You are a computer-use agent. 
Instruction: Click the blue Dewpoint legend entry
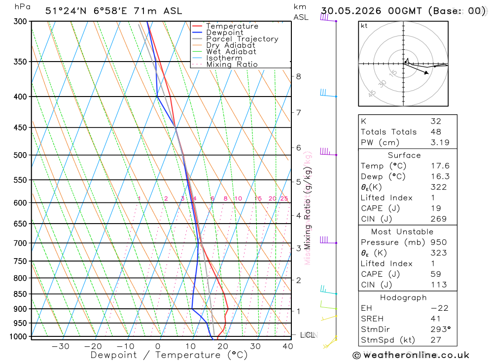pyautogui.click(x=217, y=33)
